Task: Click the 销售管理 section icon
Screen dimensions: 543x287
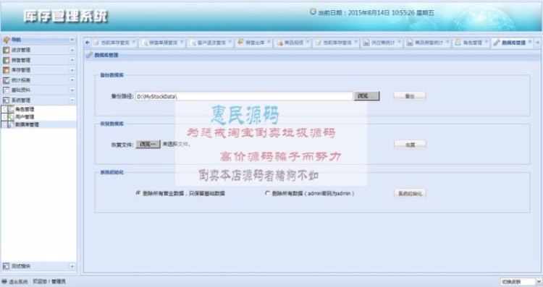Action: click(x=6, y=60)
